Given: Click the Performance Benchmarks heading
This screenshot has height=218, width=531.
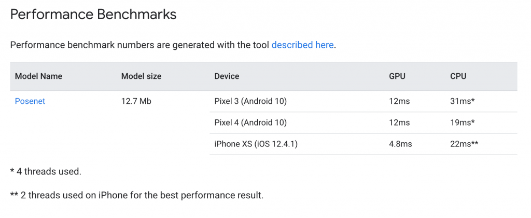Looking at the screenshot, I should [x=93, y=15].
